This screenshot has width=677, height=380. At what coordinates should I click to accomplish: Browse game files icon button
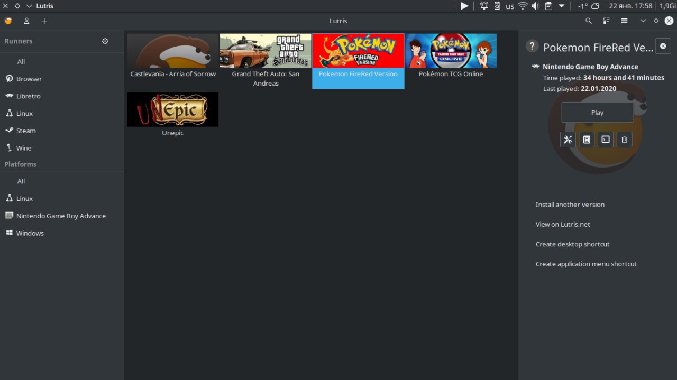pyautogui.click(x=587, y=140)
